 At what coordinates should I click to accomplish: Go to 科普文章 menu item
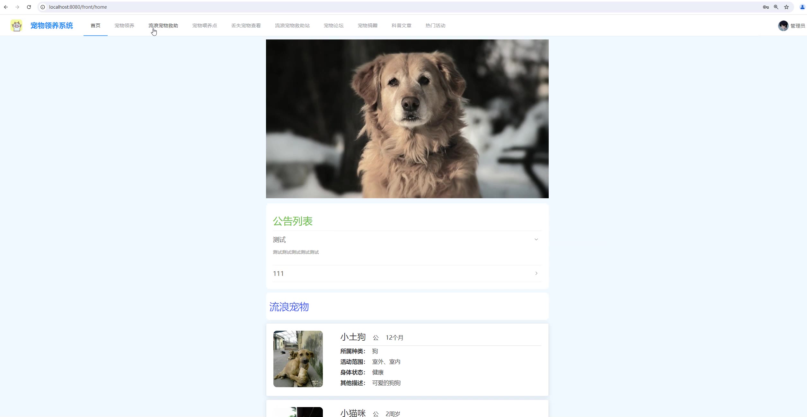pos(402,26)
